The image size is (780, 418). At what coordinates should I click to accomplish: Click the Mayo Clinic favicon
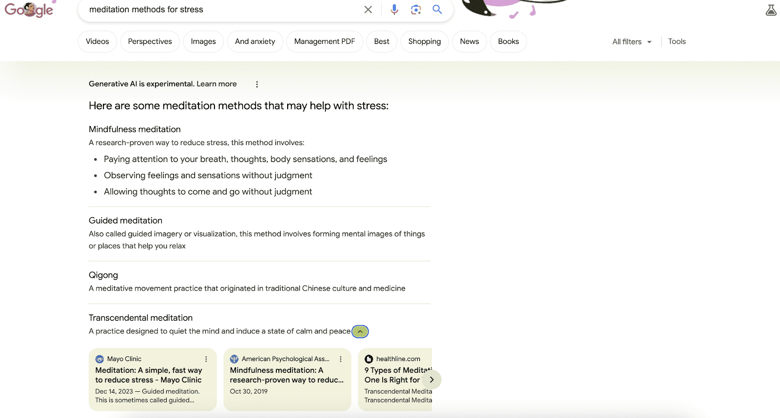pos(99,359)
